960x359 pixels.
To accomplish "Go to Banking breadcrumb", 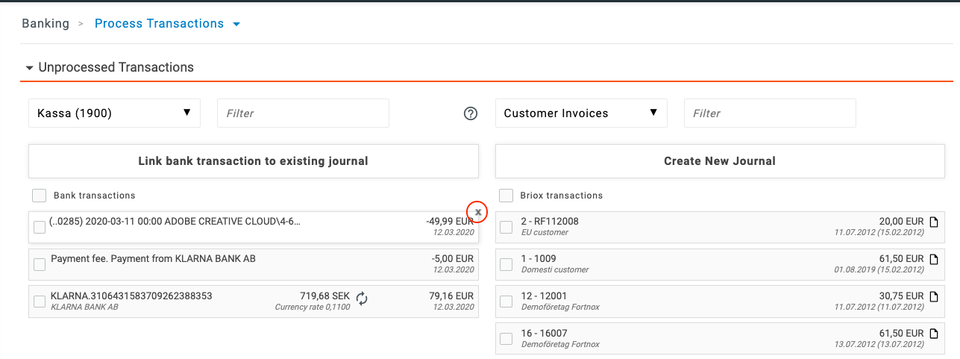I will 46,24.
